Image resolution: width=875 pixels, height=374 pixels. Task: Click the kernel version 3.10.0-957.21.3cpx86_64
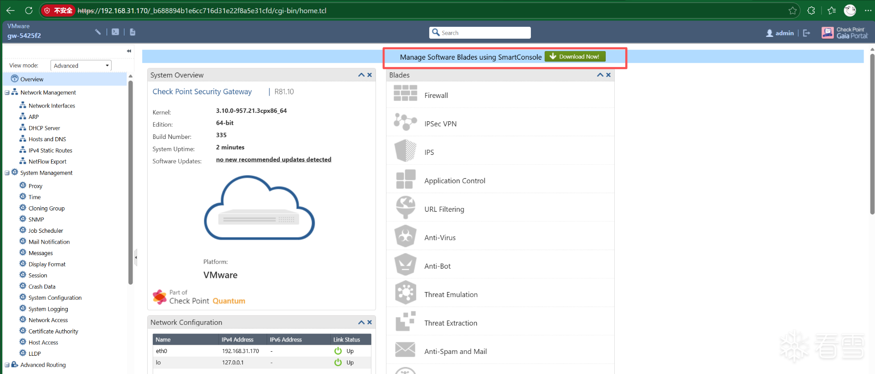[251, 111]
